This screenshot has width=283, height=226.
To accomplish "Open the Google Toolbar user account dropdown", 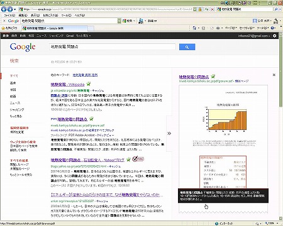I will [262, 21].
